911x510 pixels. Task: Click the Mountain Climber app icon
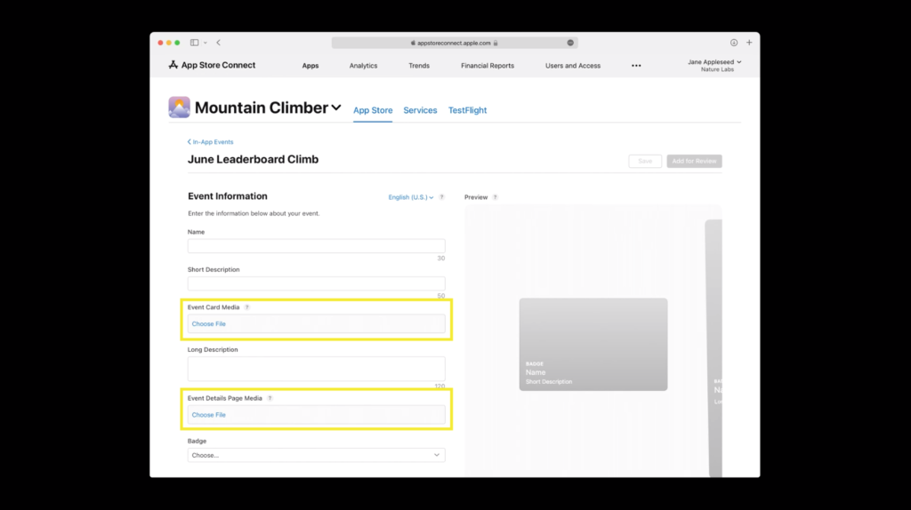point(179,108)
